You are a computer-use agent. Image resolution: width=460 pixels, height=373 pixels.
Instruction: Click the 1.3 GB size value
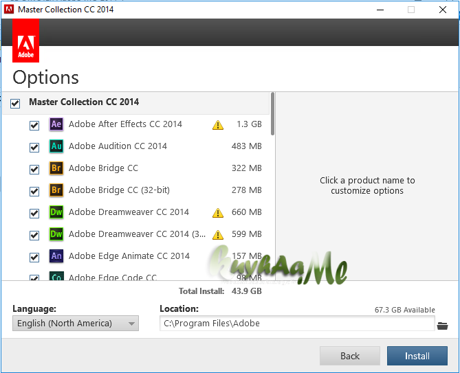click(249, 124)
